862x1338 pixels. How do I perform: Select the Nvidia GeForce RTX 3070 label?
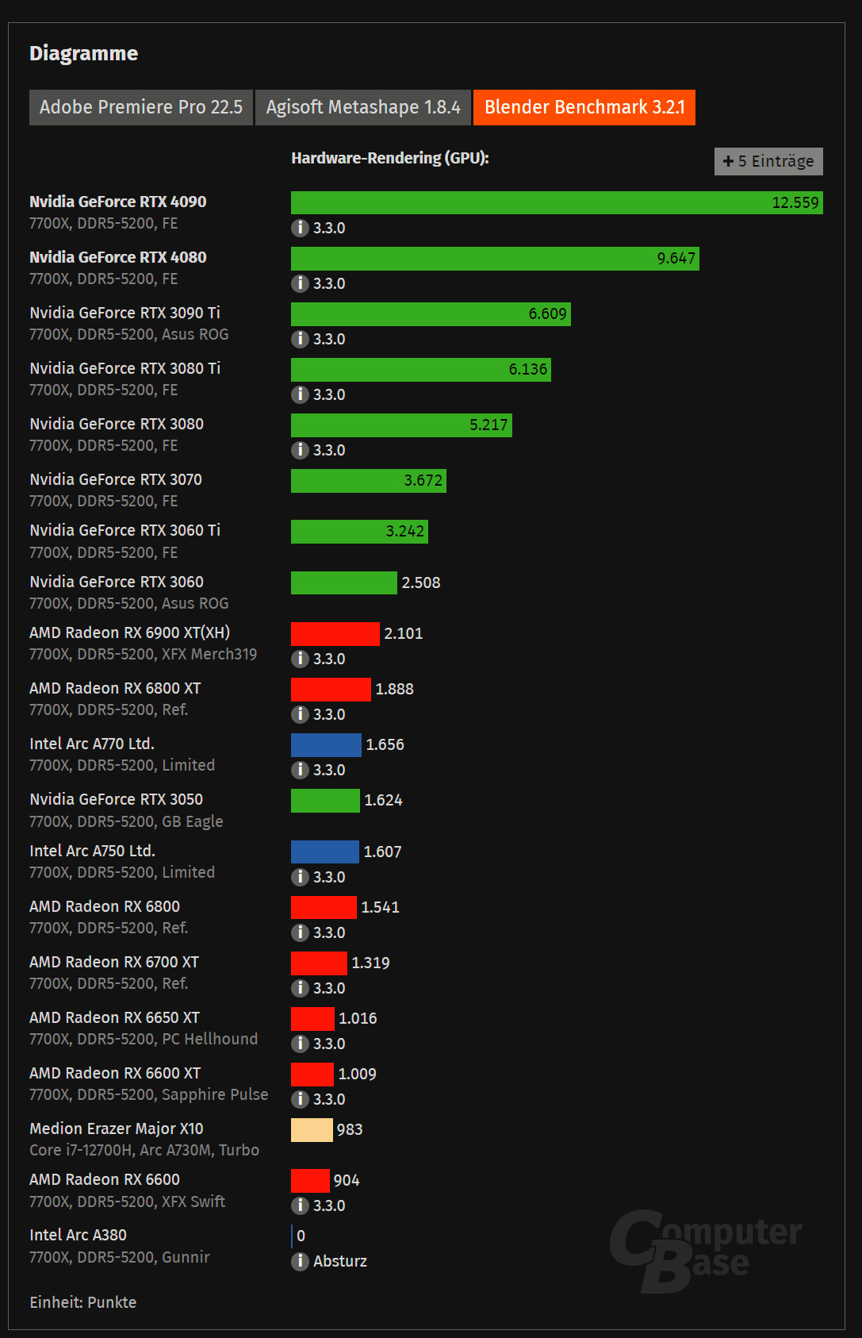point(116,479)
